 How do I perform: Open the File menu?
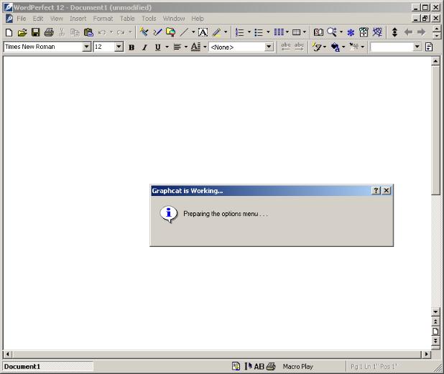[22, 19]
